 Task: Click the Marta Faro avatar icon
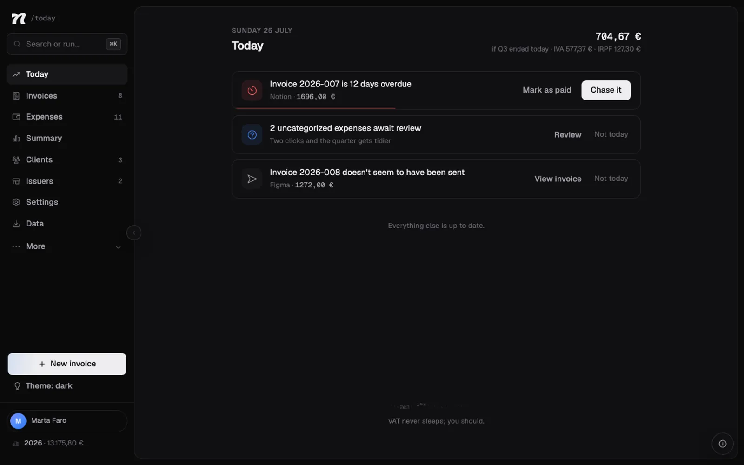coord(18,421)
